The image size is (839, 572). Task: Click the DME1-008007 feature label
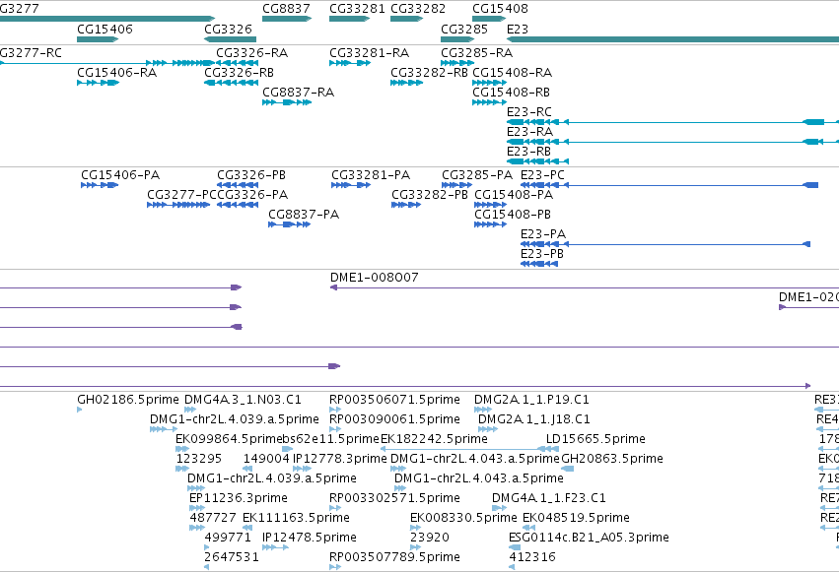374,278
